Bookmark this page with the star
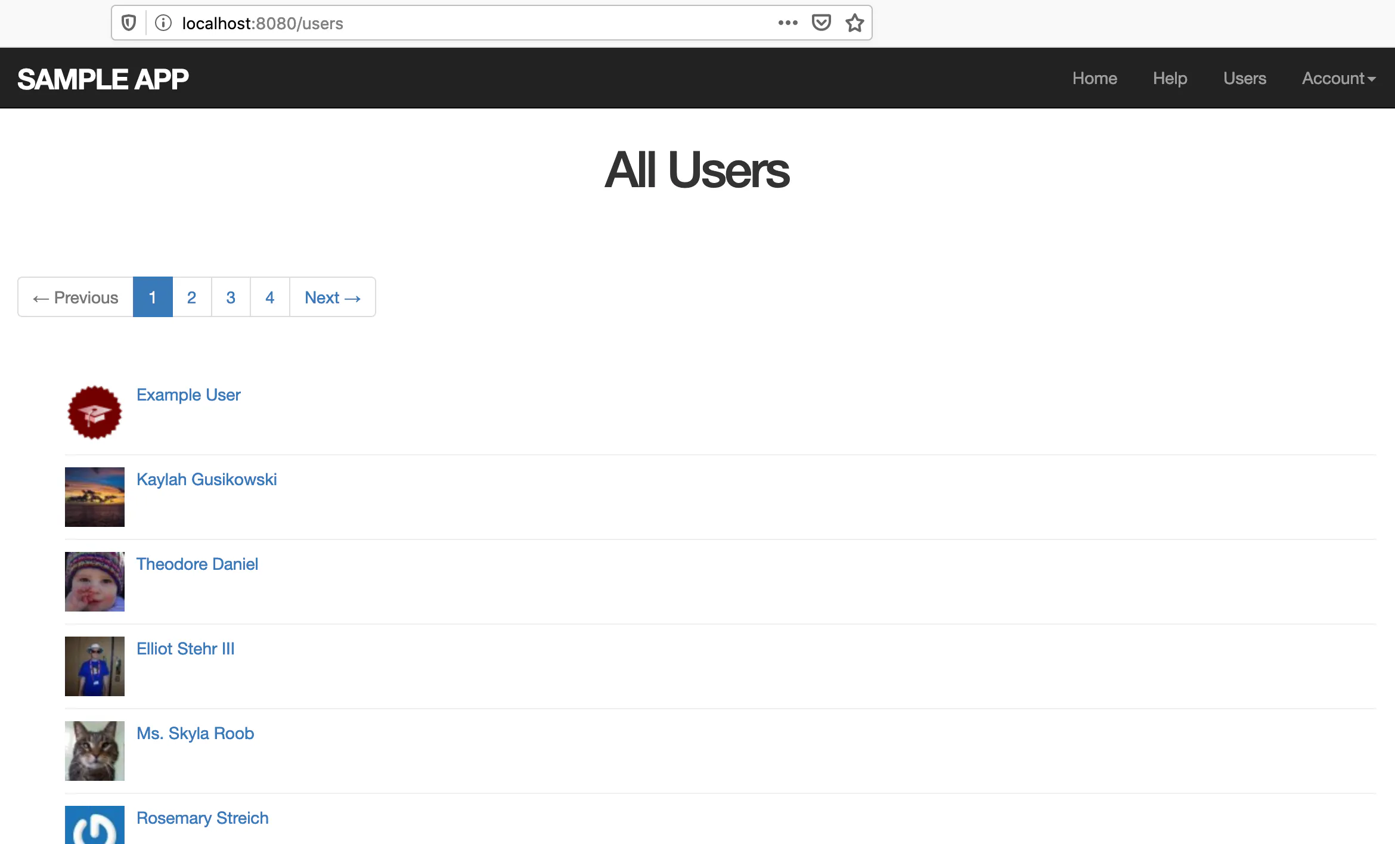Screen dimensions: 1395x844 click(x=855, y=23)
